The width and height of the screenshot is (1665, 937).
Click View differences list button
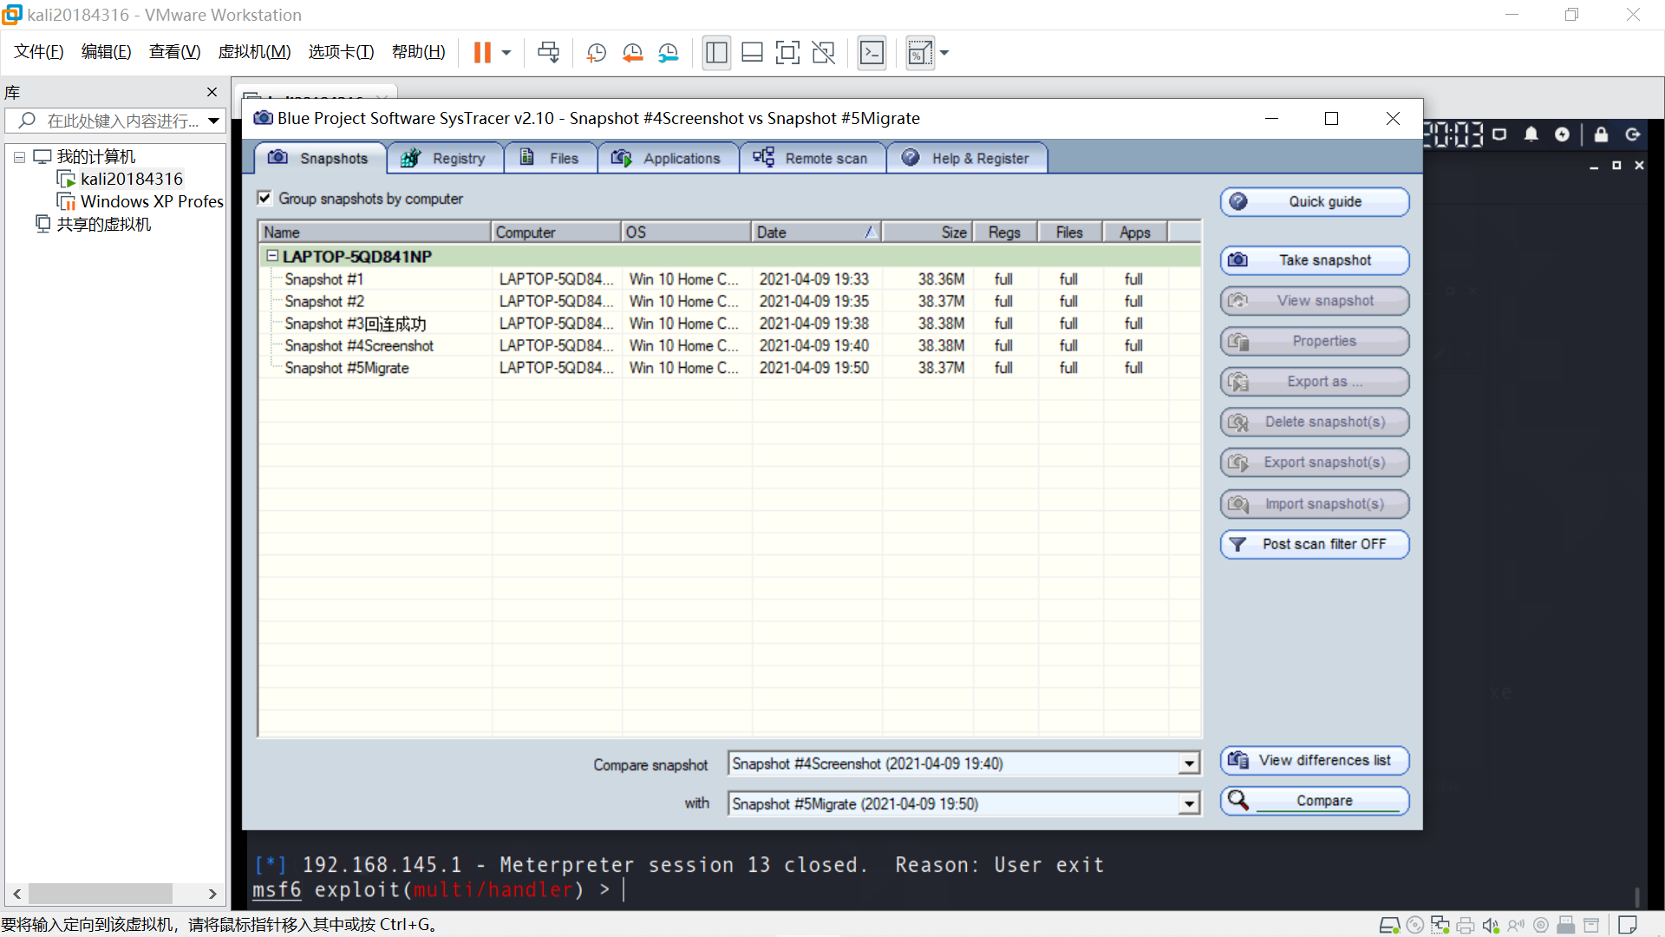1314,761
